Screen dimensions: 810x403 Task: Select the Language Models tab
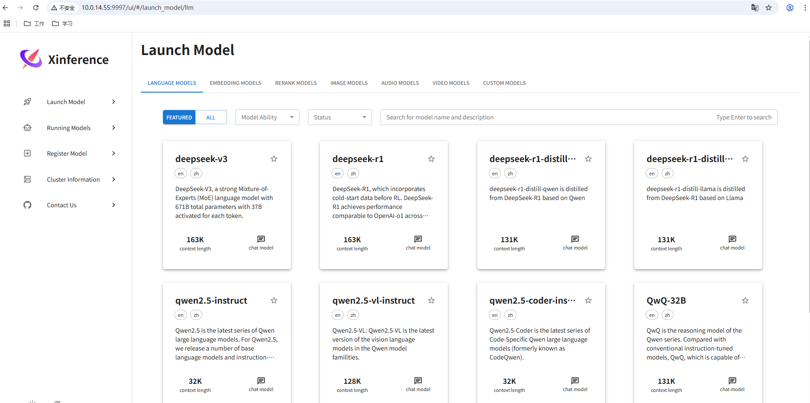172,83
